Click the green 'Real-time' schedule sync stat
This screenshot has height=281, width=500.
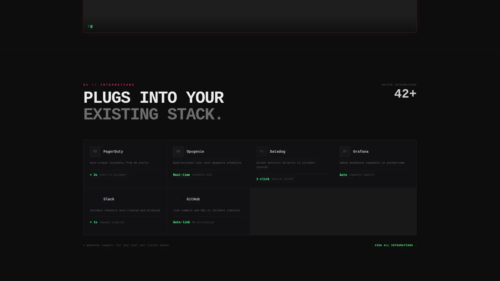[x=182, y=175]
